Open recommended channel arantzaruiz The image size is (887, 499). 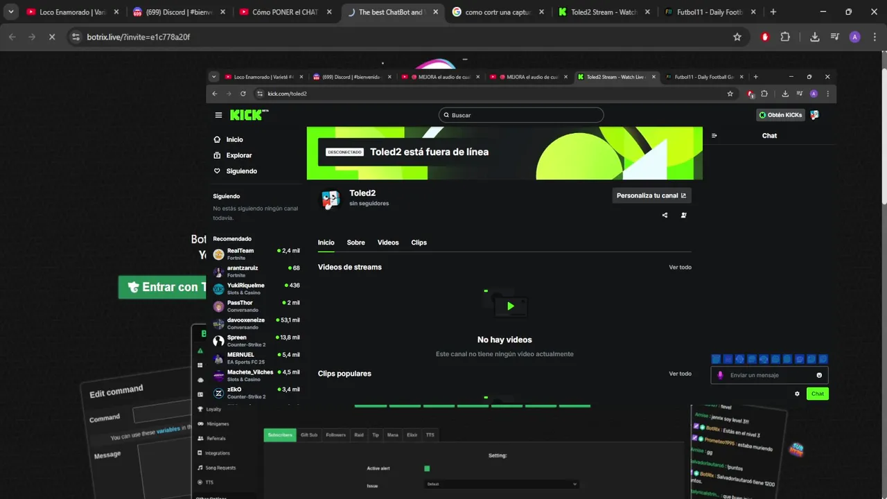click(256, 271)
